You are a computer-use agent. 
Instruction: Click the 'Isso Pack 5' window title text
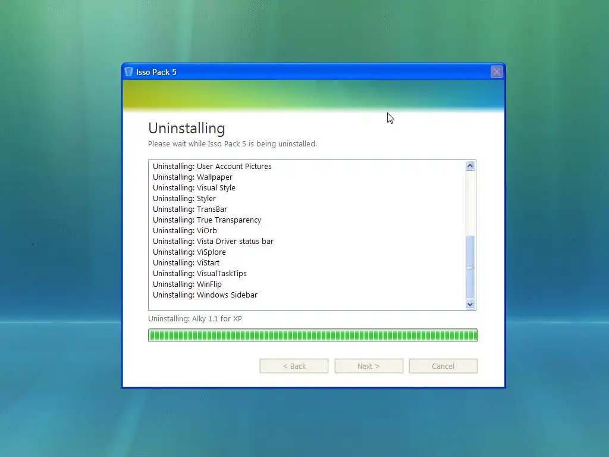click(x=156, y=72)
